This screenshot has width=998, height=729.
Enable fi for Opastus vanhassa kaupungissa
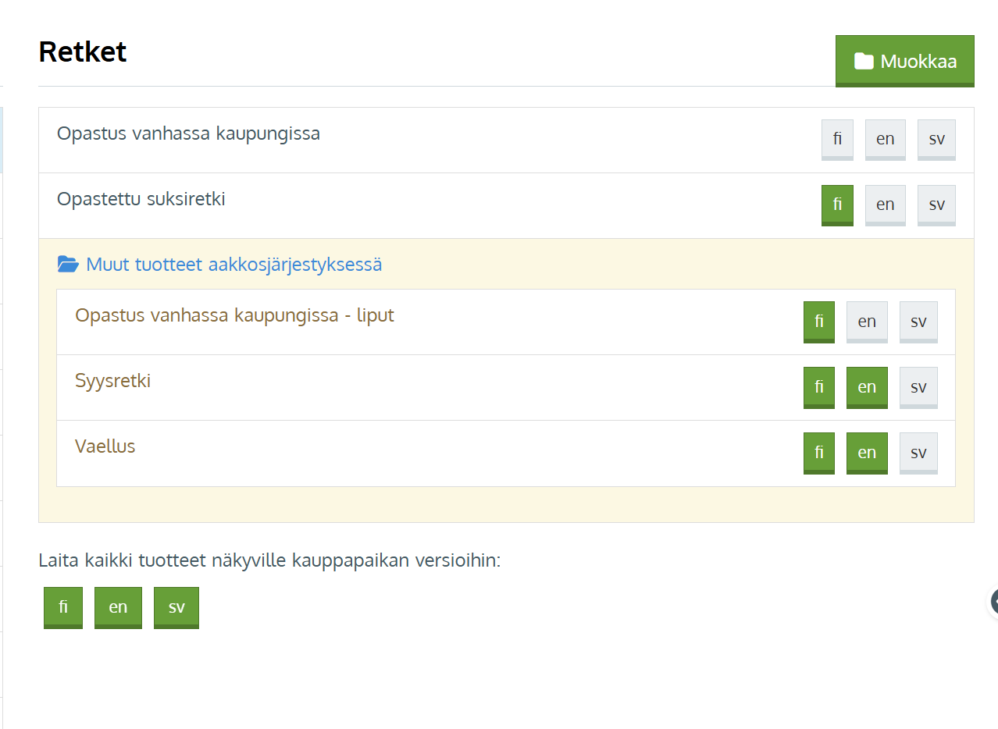[837, 139]
